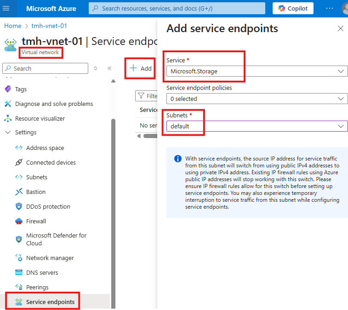The image size is (348, 310).
Task: Click the Peerings icon
Action: tap(19, 287)
